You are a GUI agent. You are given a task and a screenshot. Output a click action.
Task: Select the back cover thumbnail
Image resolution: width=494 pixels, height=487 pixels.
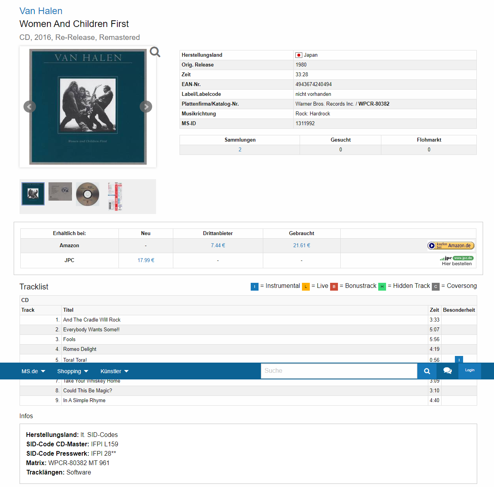click(60, 191)
